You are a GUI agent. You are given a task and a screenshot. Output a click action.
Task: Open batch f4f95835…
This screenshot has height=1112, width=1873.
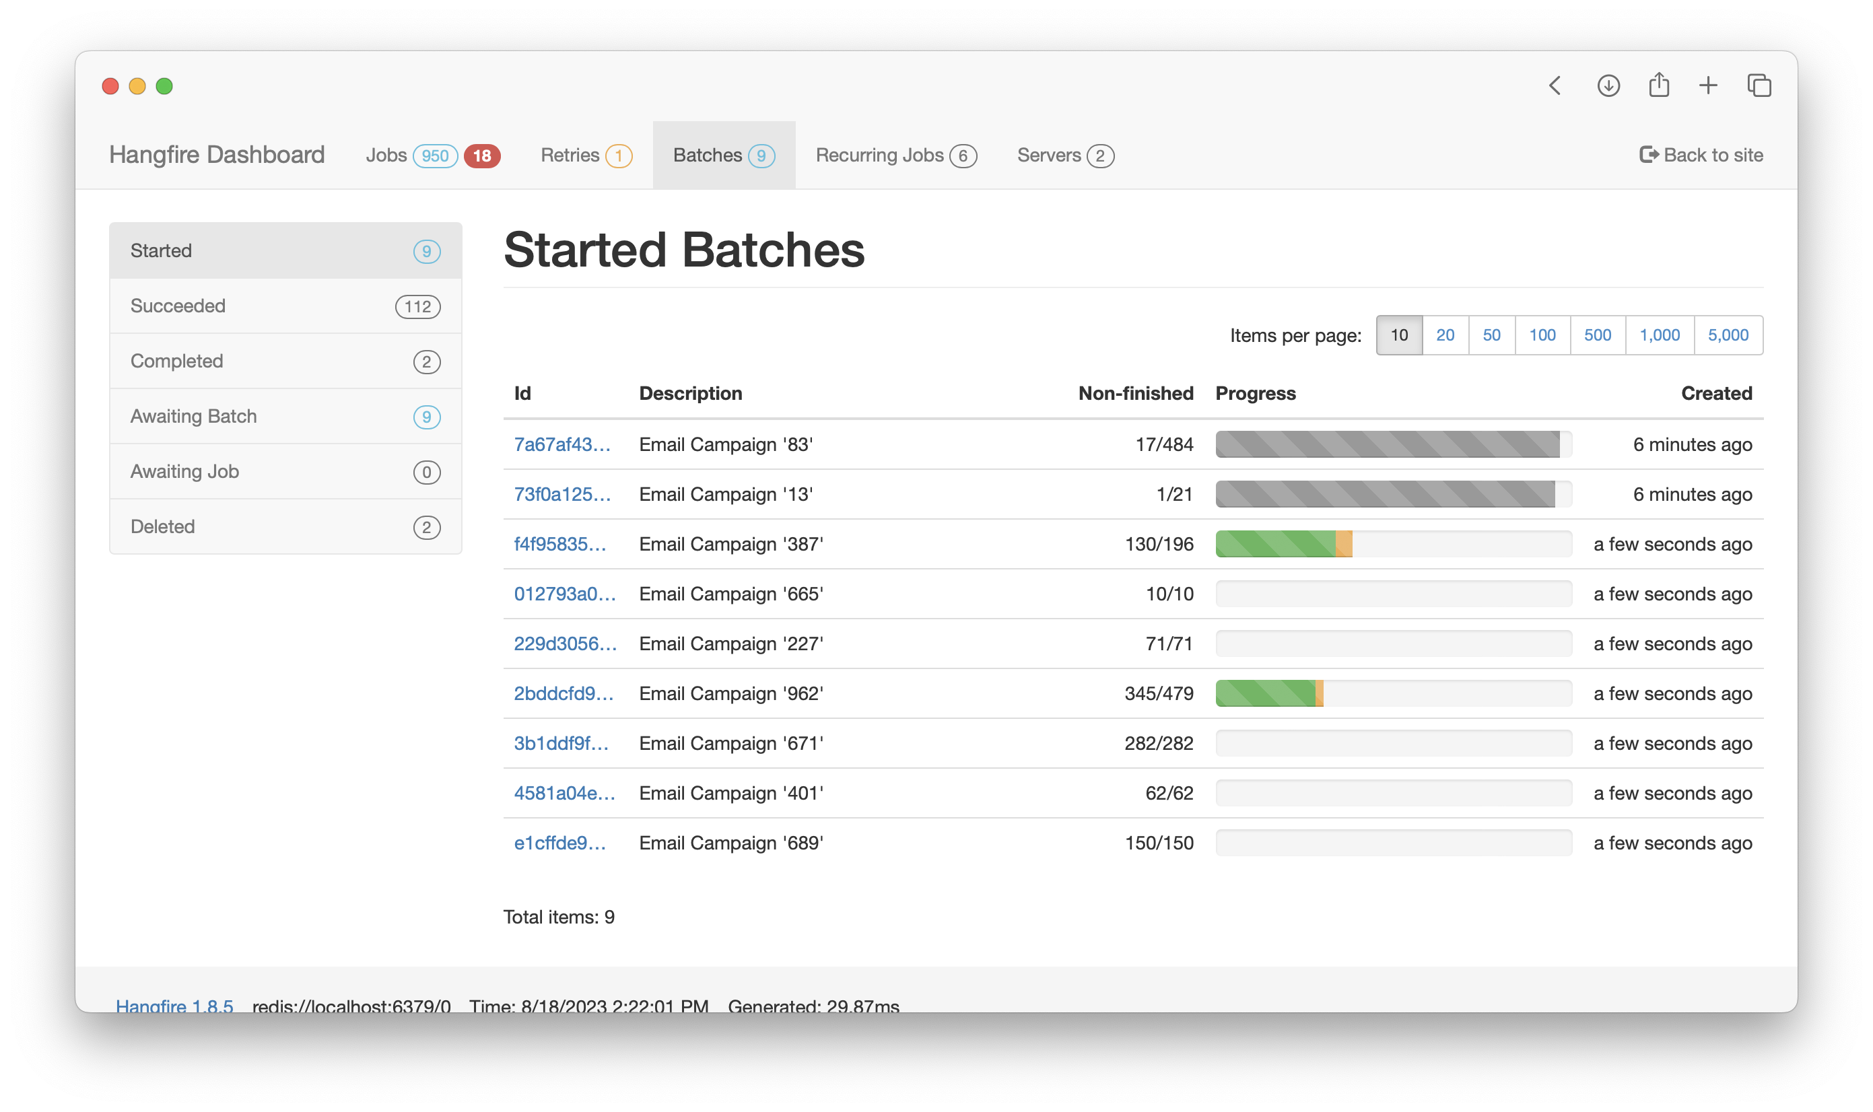[560, 544]
